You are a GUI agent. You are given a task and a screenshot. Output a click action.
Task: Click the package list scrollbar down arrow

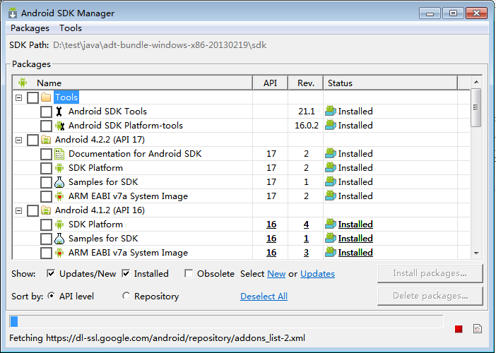[476, 253]
